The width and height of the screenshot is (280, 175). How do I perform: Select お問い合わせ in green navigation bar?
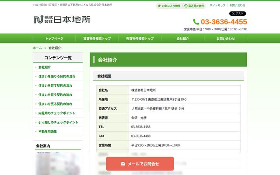[226, 38]
